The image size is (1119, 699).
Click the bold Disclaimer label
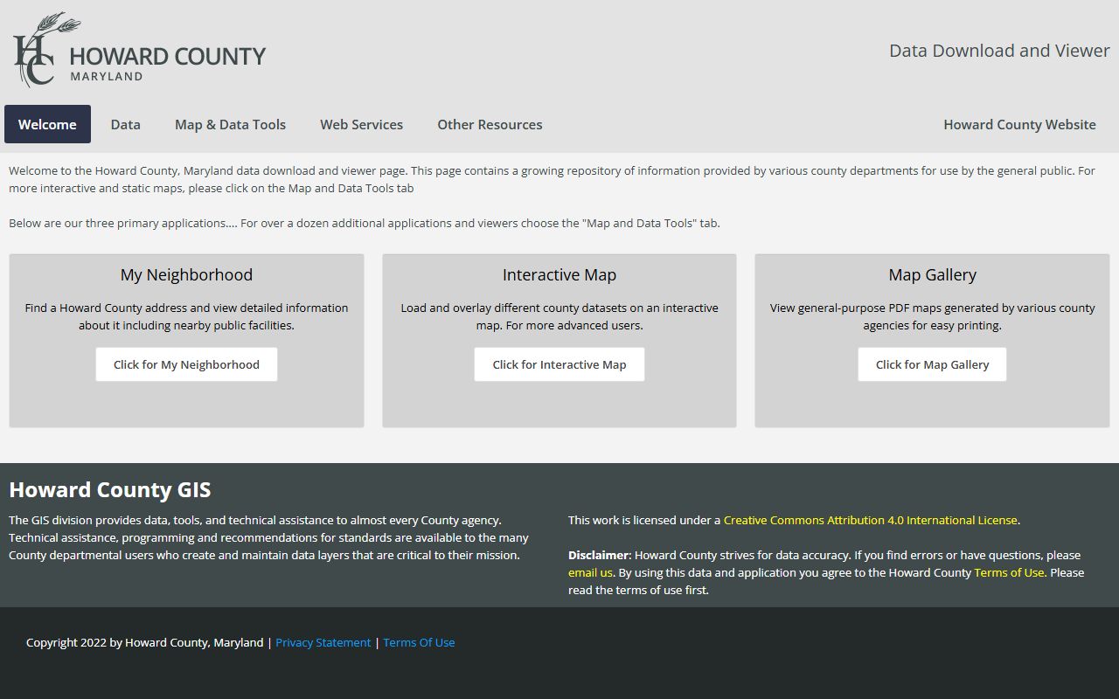coord(599,555)
